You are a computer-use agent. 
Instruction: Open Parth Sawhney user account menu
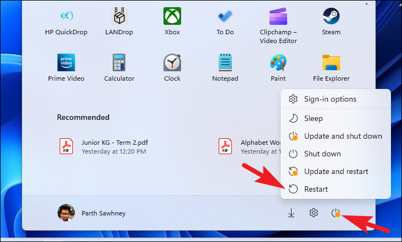click(x=92, y=213)
